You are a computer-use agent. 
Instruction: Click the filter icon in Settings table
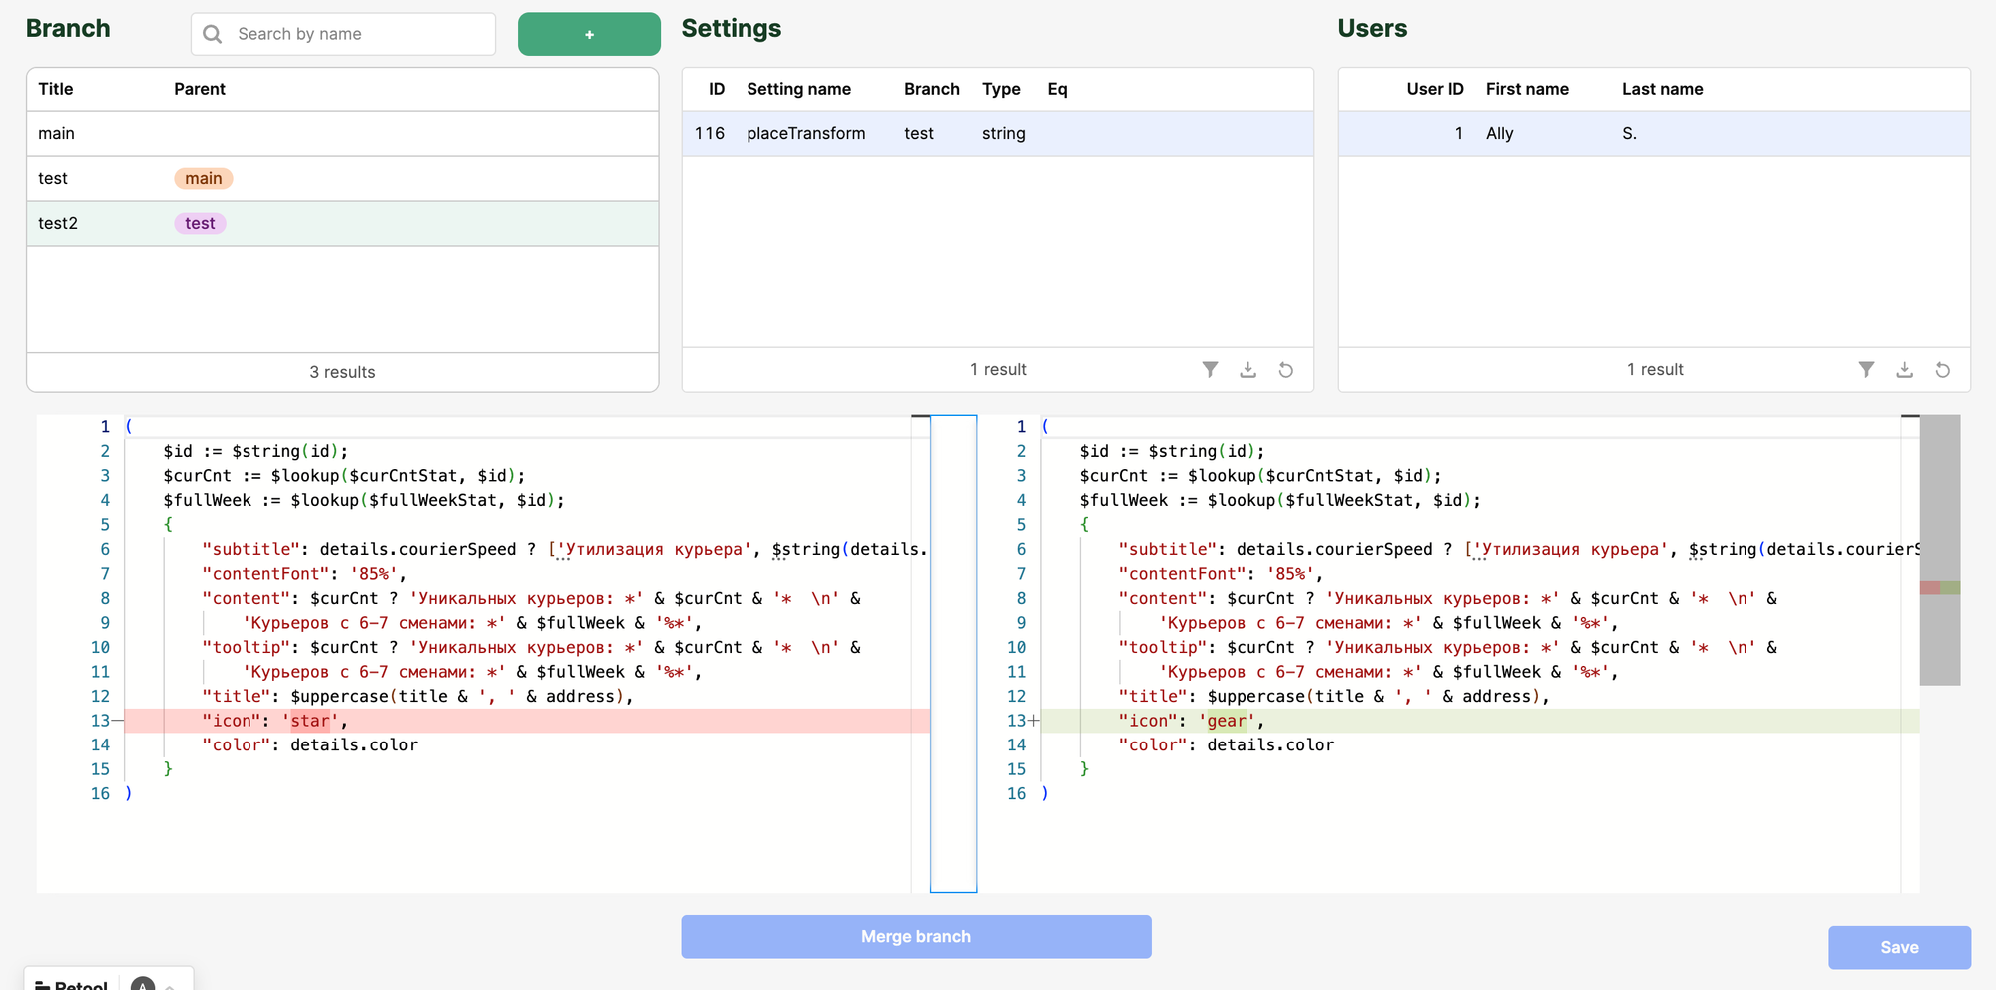coord(1210,370)
